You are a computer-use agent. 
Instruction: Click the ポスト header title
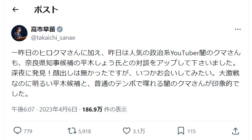46,10
